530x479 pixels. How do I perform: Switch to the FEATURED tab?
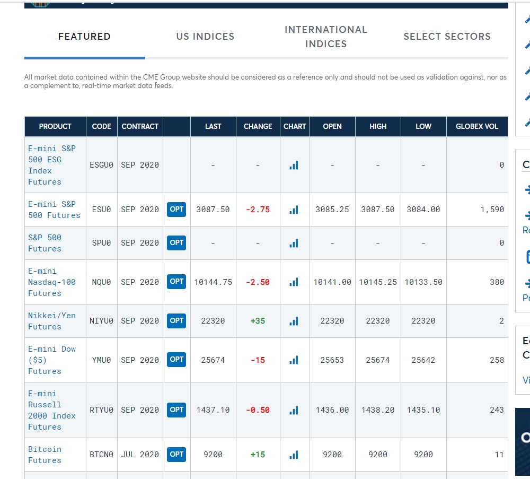[x=84, y=37]
